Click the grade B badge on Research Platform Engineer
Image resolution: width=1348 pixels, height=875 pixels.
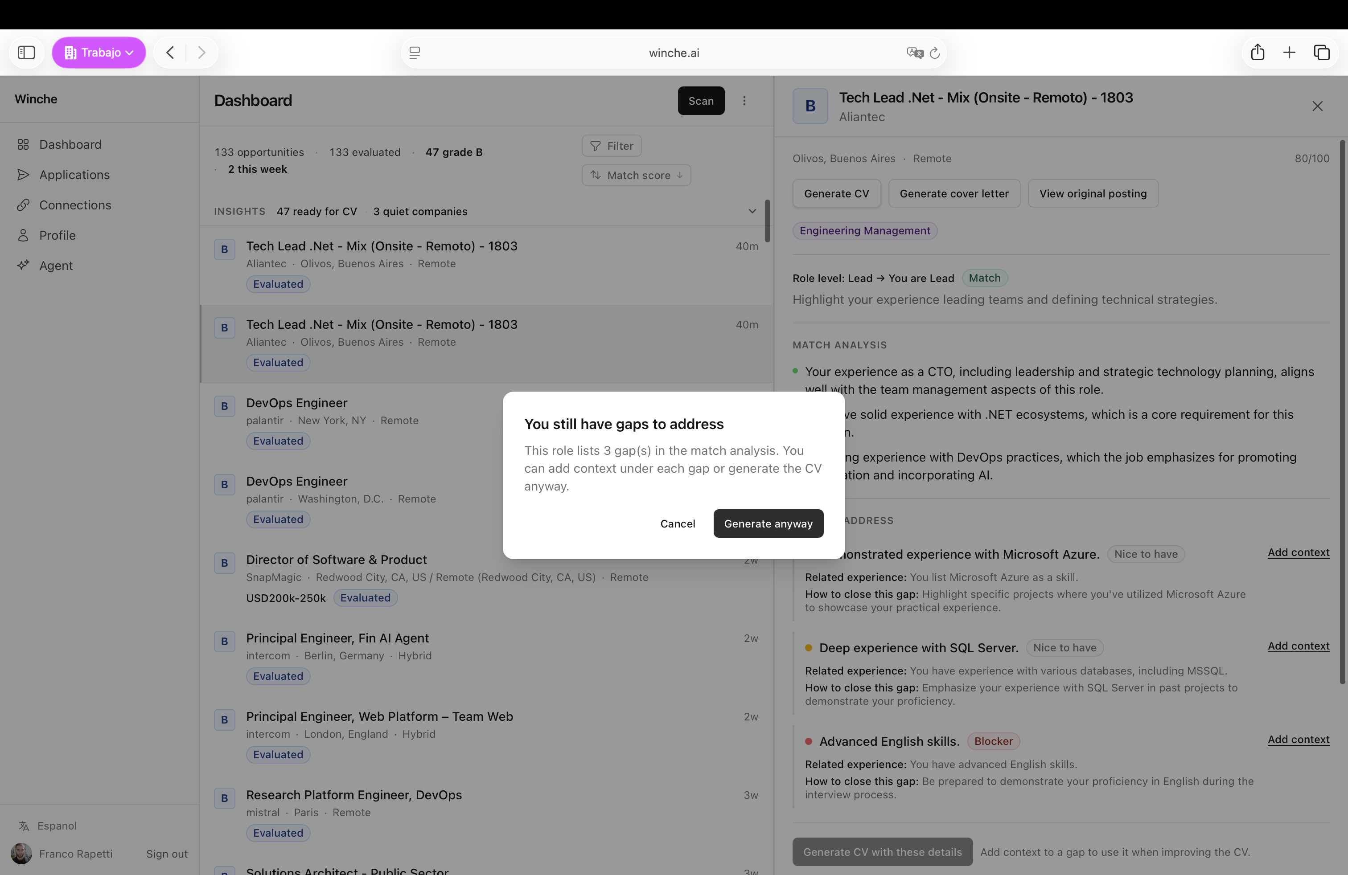click(224, 798)
